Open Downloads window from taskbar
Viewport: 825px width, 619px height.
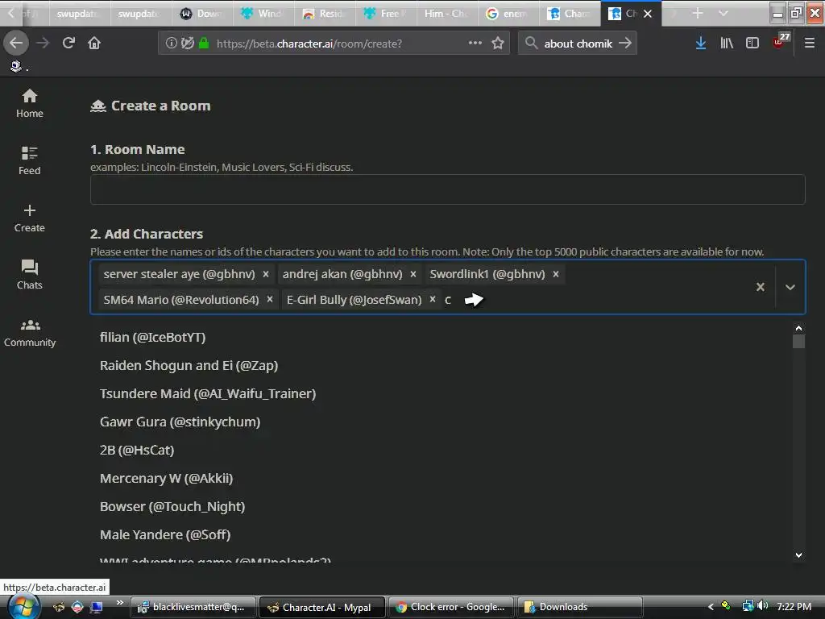click(580, 607)
